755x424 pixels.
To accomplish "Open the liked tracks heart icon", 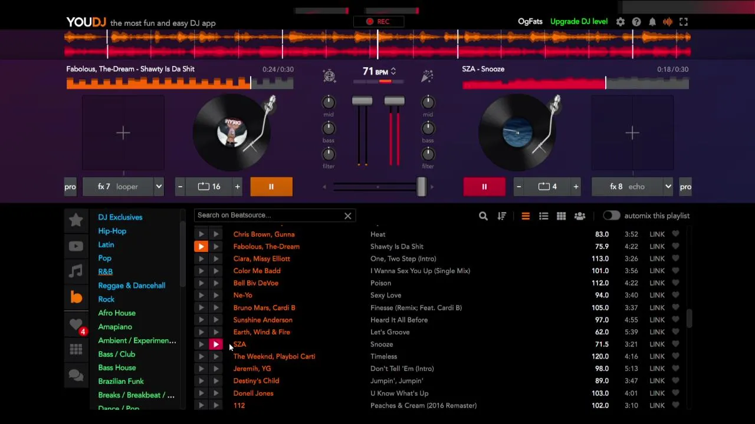I will [x=75, y=324].
